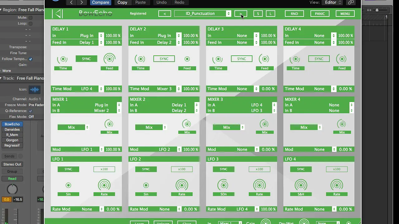
Task: Enable the Mute checkbox in Region inspector
Action: point(31,18)
